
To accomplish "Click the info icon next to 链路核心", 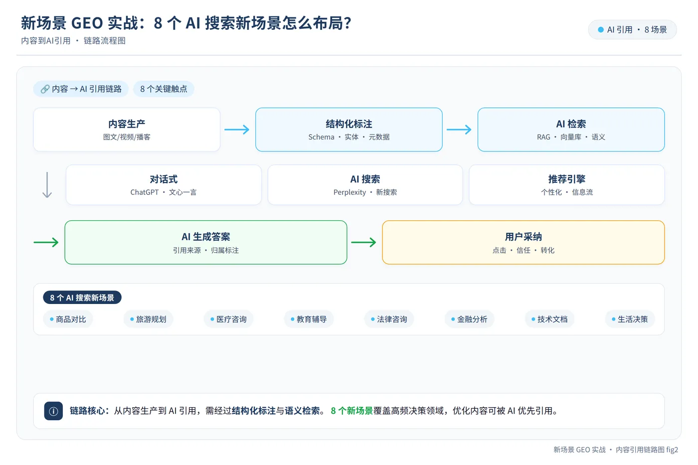I will pos(53,411).
